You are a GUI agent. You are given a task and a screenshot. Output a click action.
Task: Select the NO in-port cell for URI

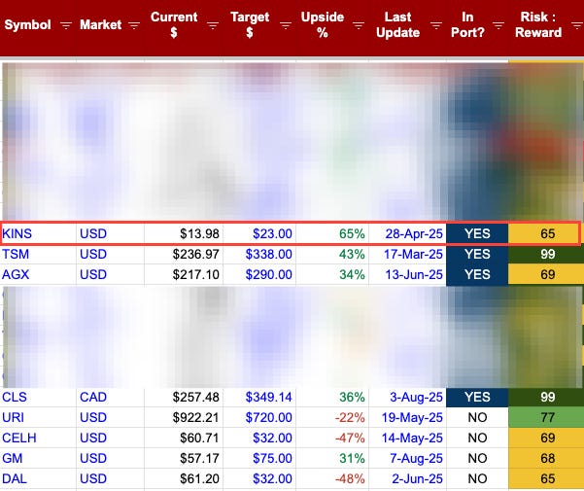pos(477,418)
